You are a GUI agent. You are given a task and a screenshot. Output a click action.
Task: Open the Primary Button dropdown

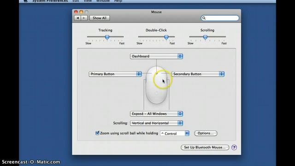click(115, 74)
